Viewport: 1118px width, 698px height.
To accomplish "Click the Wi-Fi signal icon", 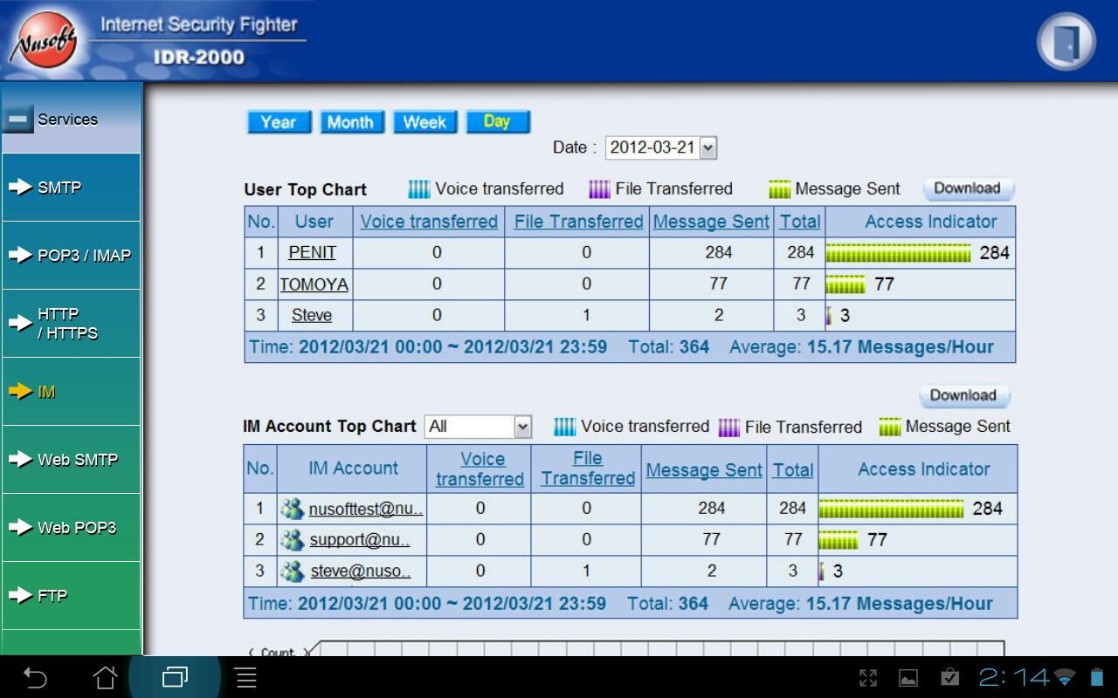I will [1065, 678].
